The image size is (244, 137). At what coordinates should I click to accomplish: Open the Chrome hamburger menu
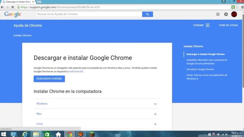pos(242,7)
